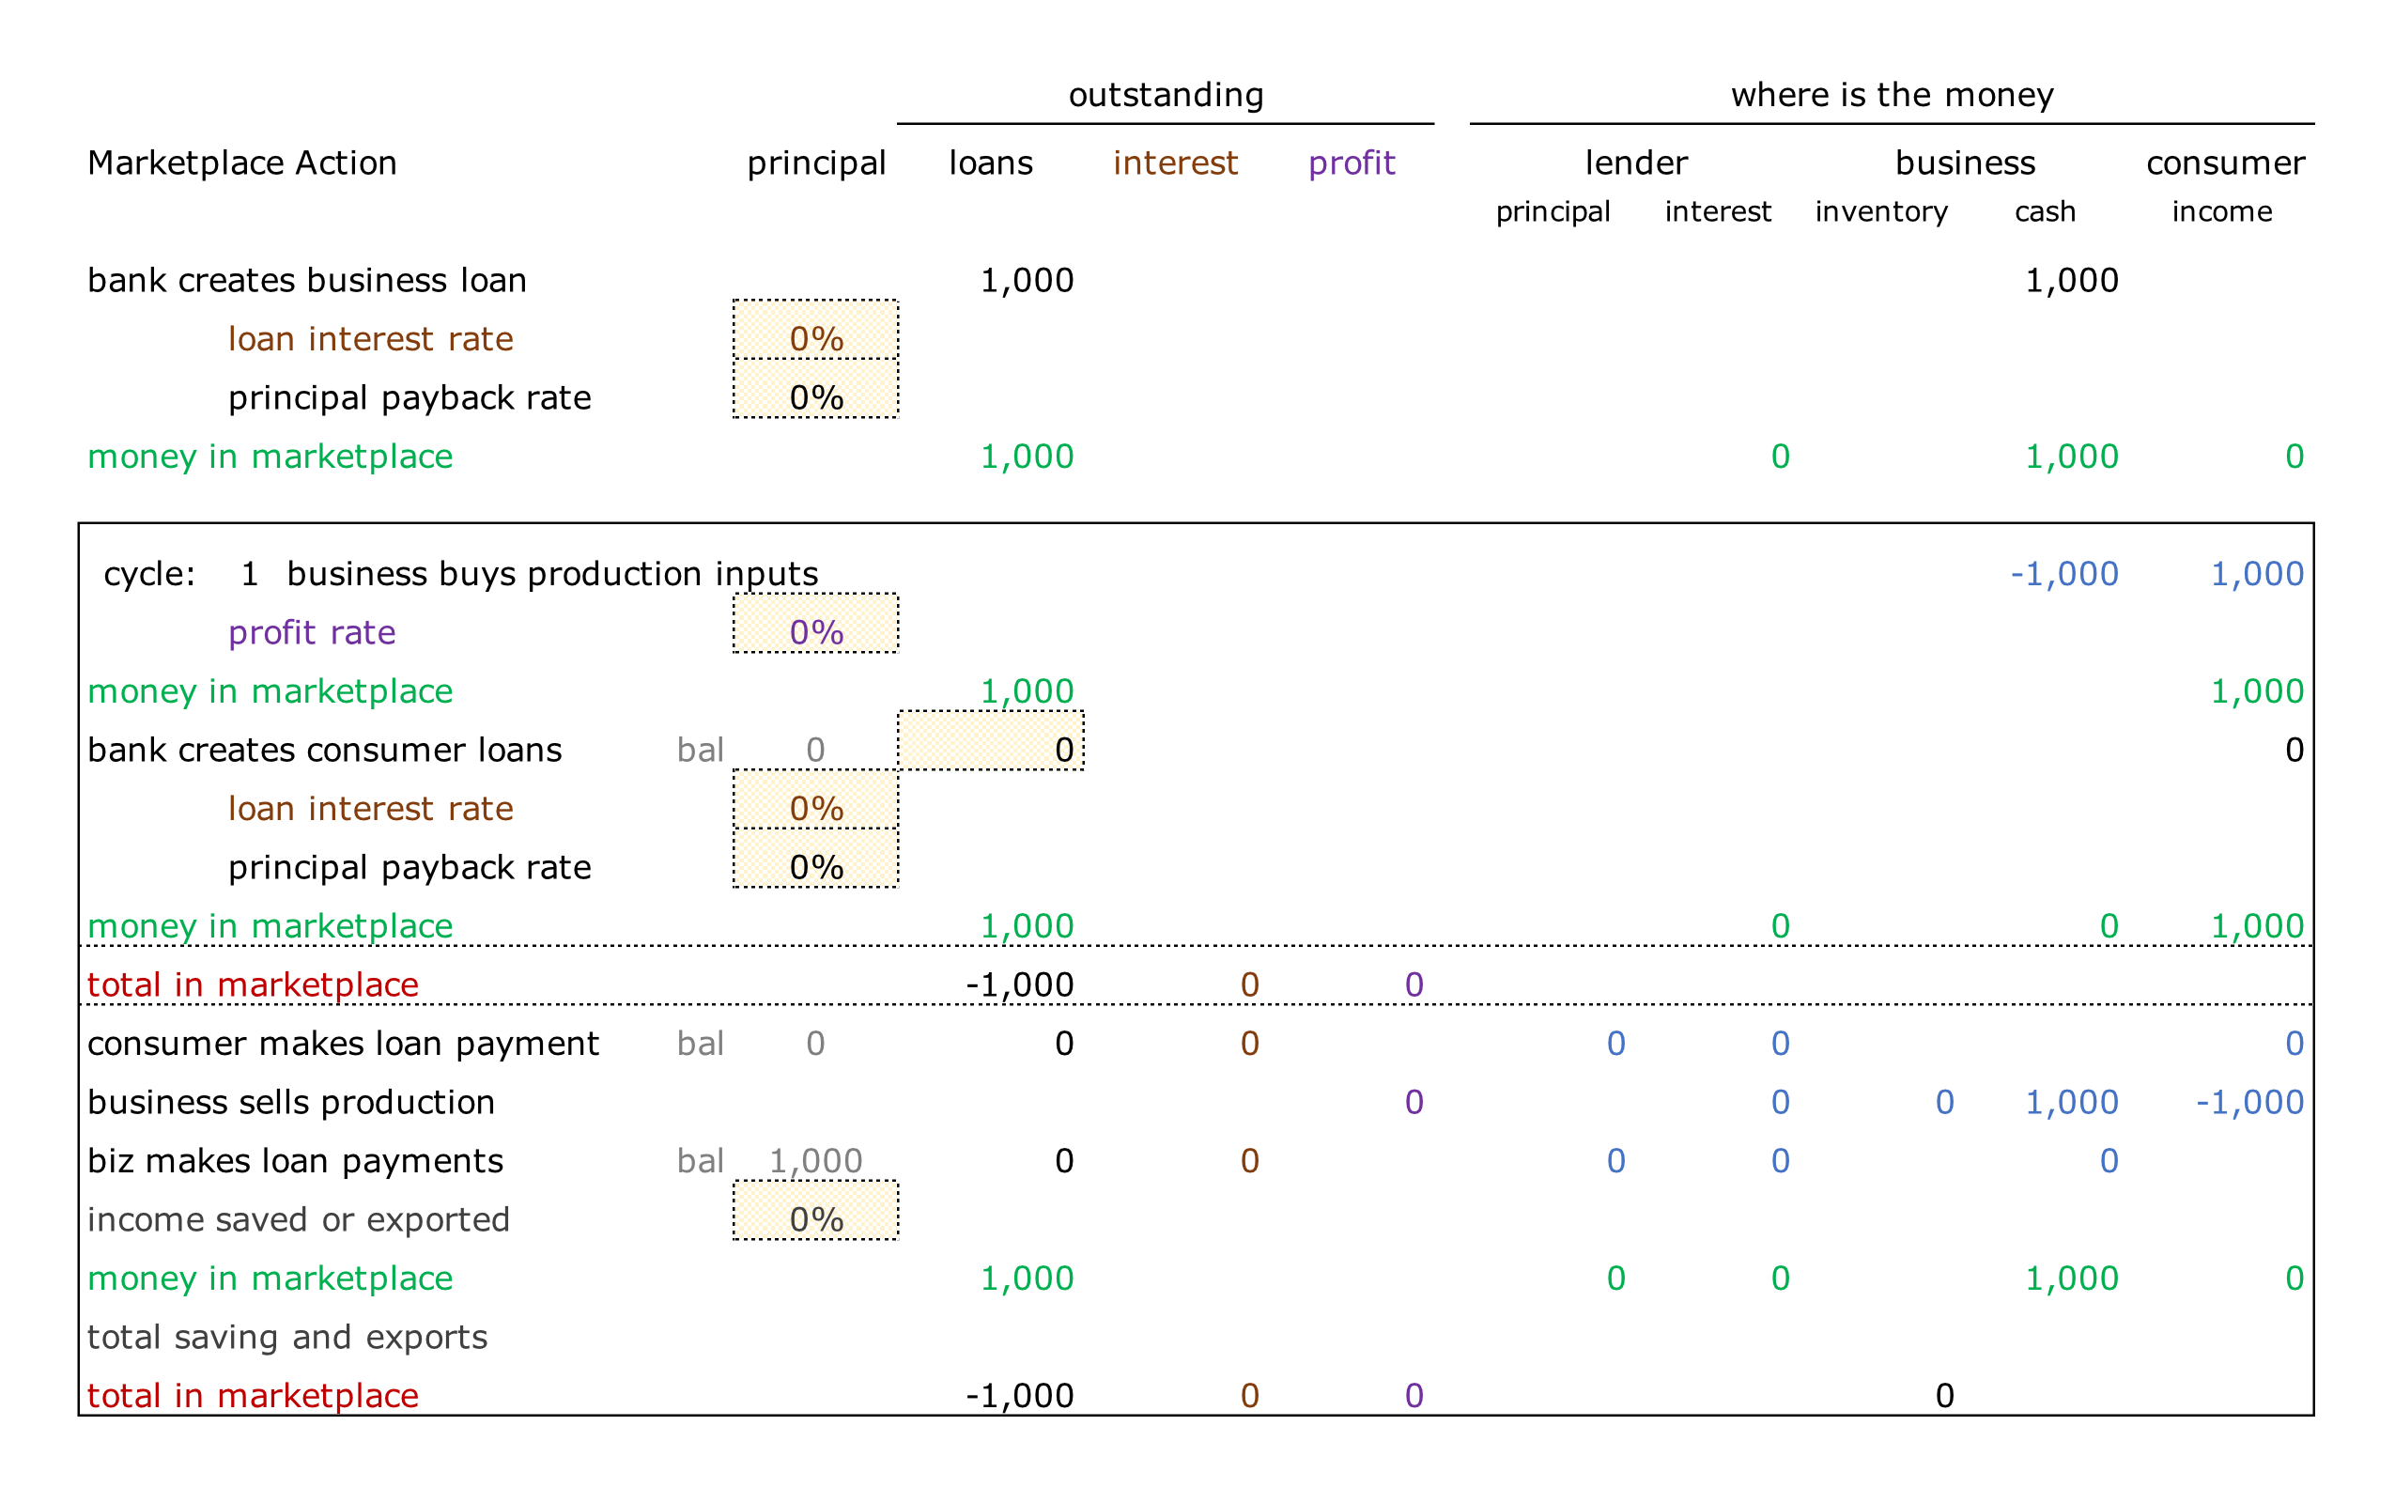2395x1503 pixels.
Task: Select the purple 'profit' column header
Action: tap(1351, 162)
